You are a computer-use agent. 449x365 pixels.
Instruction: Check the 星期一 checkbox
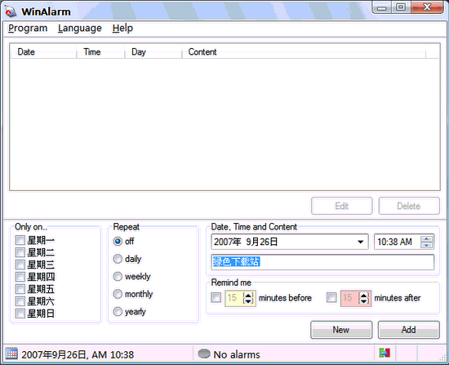pos(20,240)
